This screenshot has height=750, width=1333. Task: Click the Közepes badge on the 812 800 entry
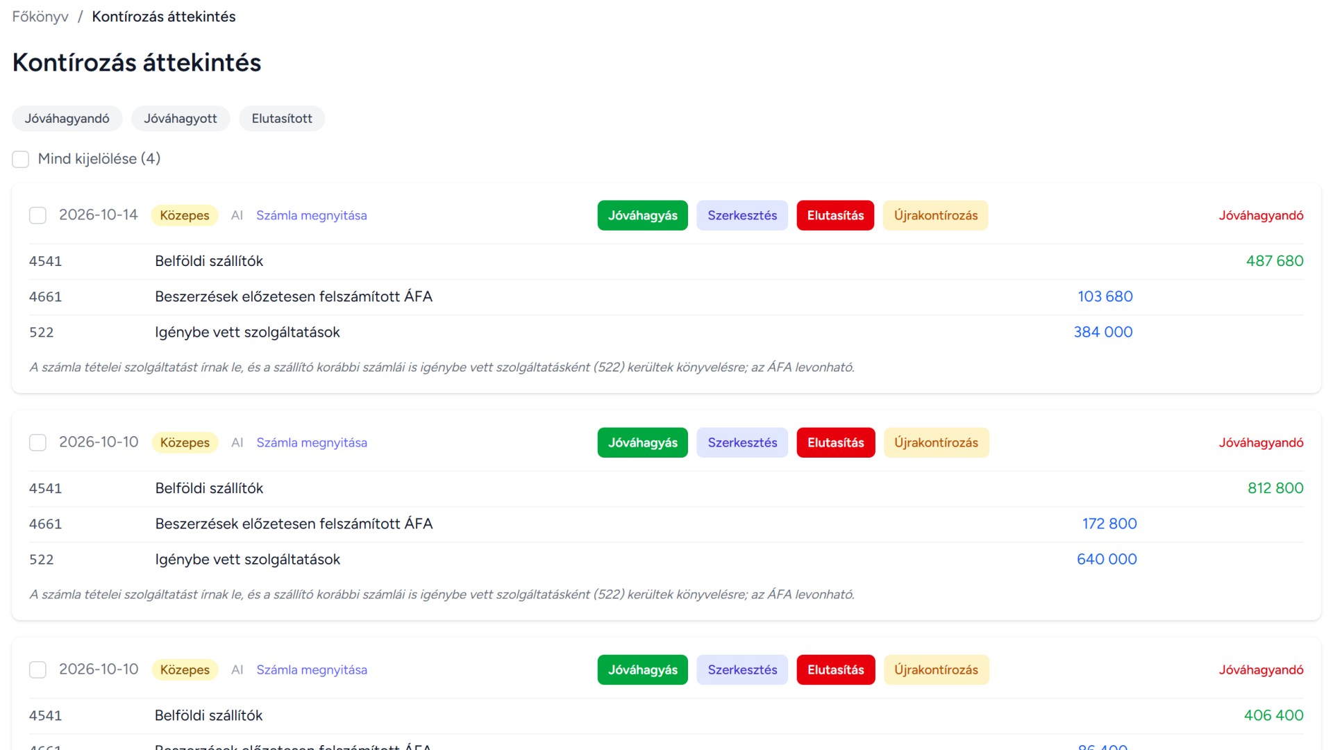[x=185, y=442]
